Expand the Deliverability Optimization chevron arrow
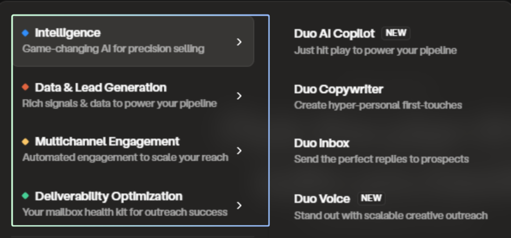The height and width of the screenshot is (238, 511). pos(240,205)
